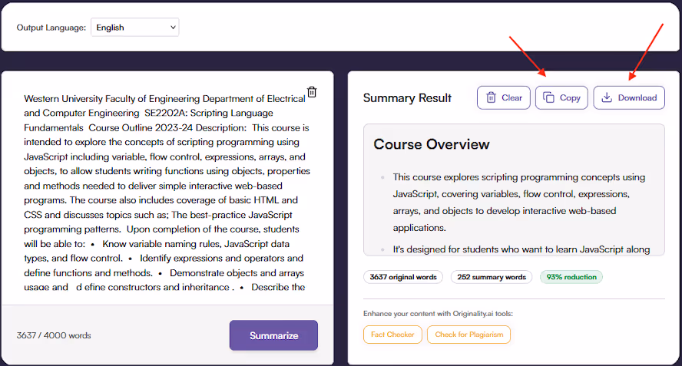Click the Enhance your content with Originality.ai text
Viewport: 682px width, 366px height.
click(438, 313)
